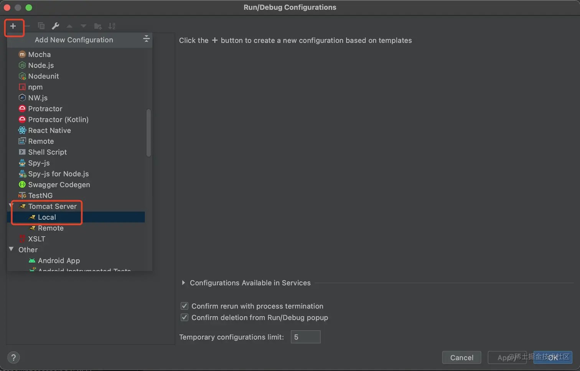This screenshot has width=580, height=371.
Task: Select the Protractor (Kotlin) text entry
Action: tap(58, 120)
